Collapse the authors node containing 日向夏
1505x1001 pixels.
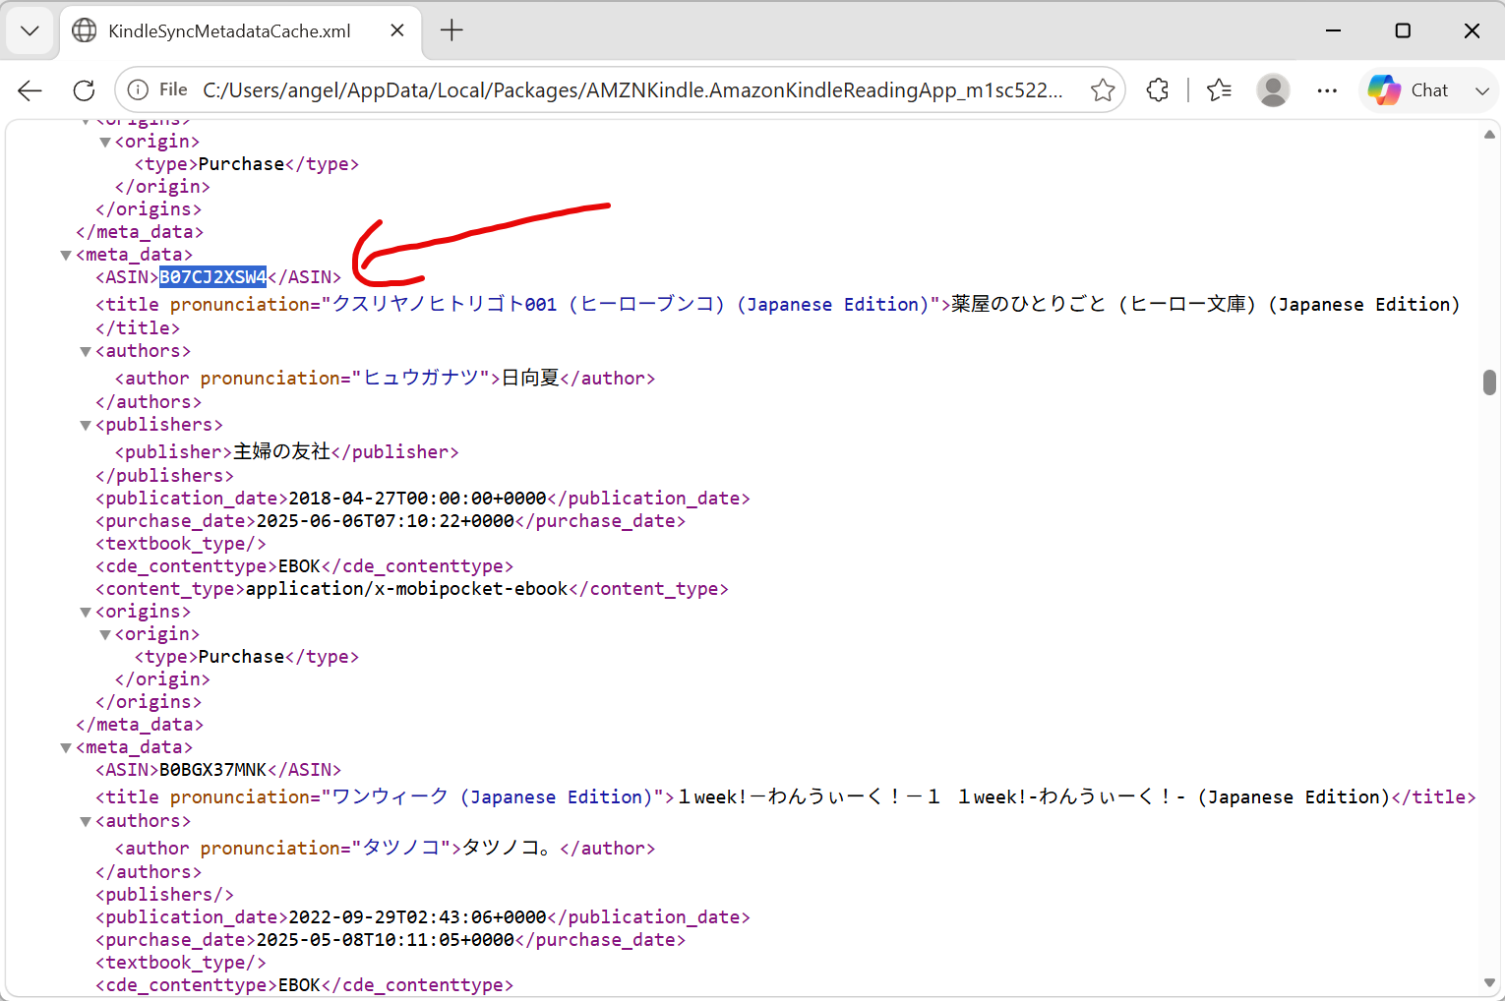pyautogui.click(x=86, y=352)
